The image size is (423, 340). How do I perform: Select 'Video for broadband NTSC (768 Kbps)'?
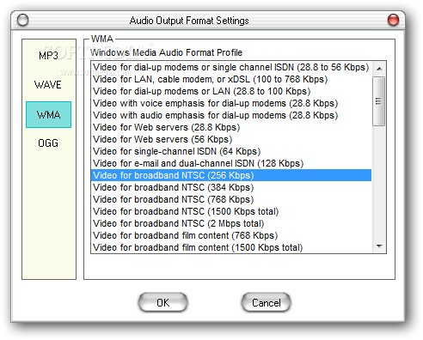231,199
